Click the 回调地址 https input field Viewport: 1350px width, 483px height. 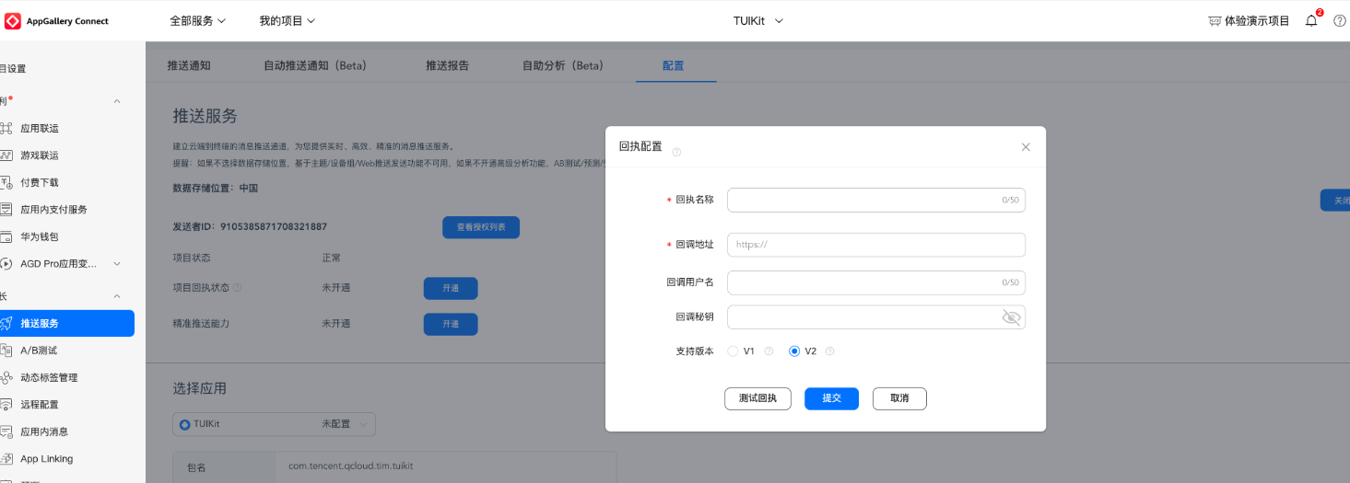coord(875,245)
